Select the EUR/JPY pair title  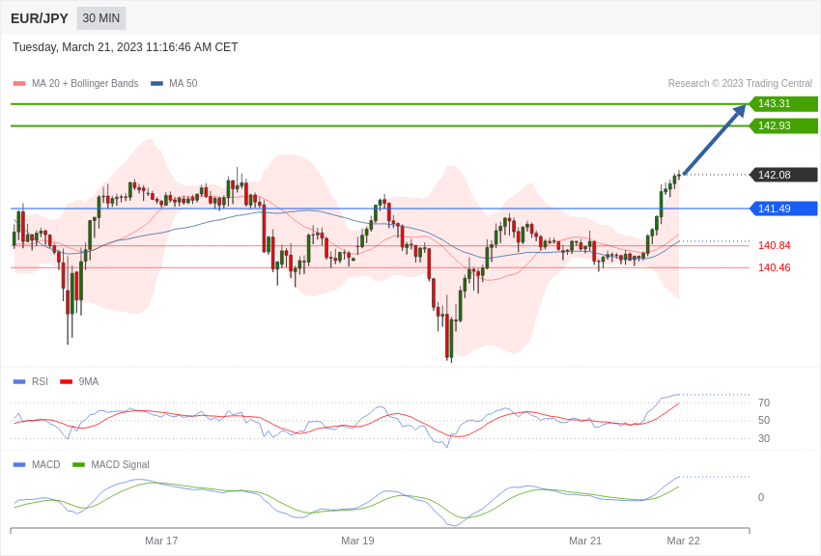pos(40,18)
